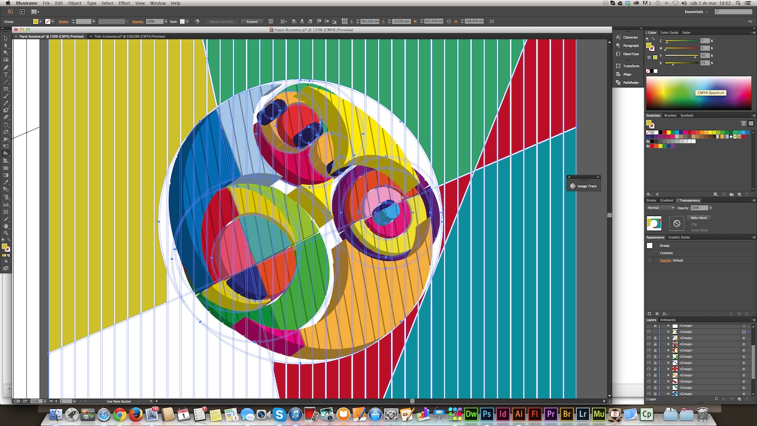
Task: Select the Hand tool
Action: pos(6,226)
